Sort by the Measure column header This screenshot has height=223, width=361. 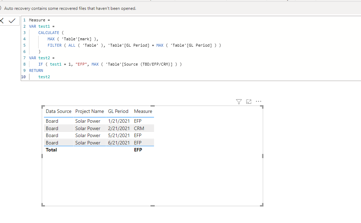(x=143, y=111)
